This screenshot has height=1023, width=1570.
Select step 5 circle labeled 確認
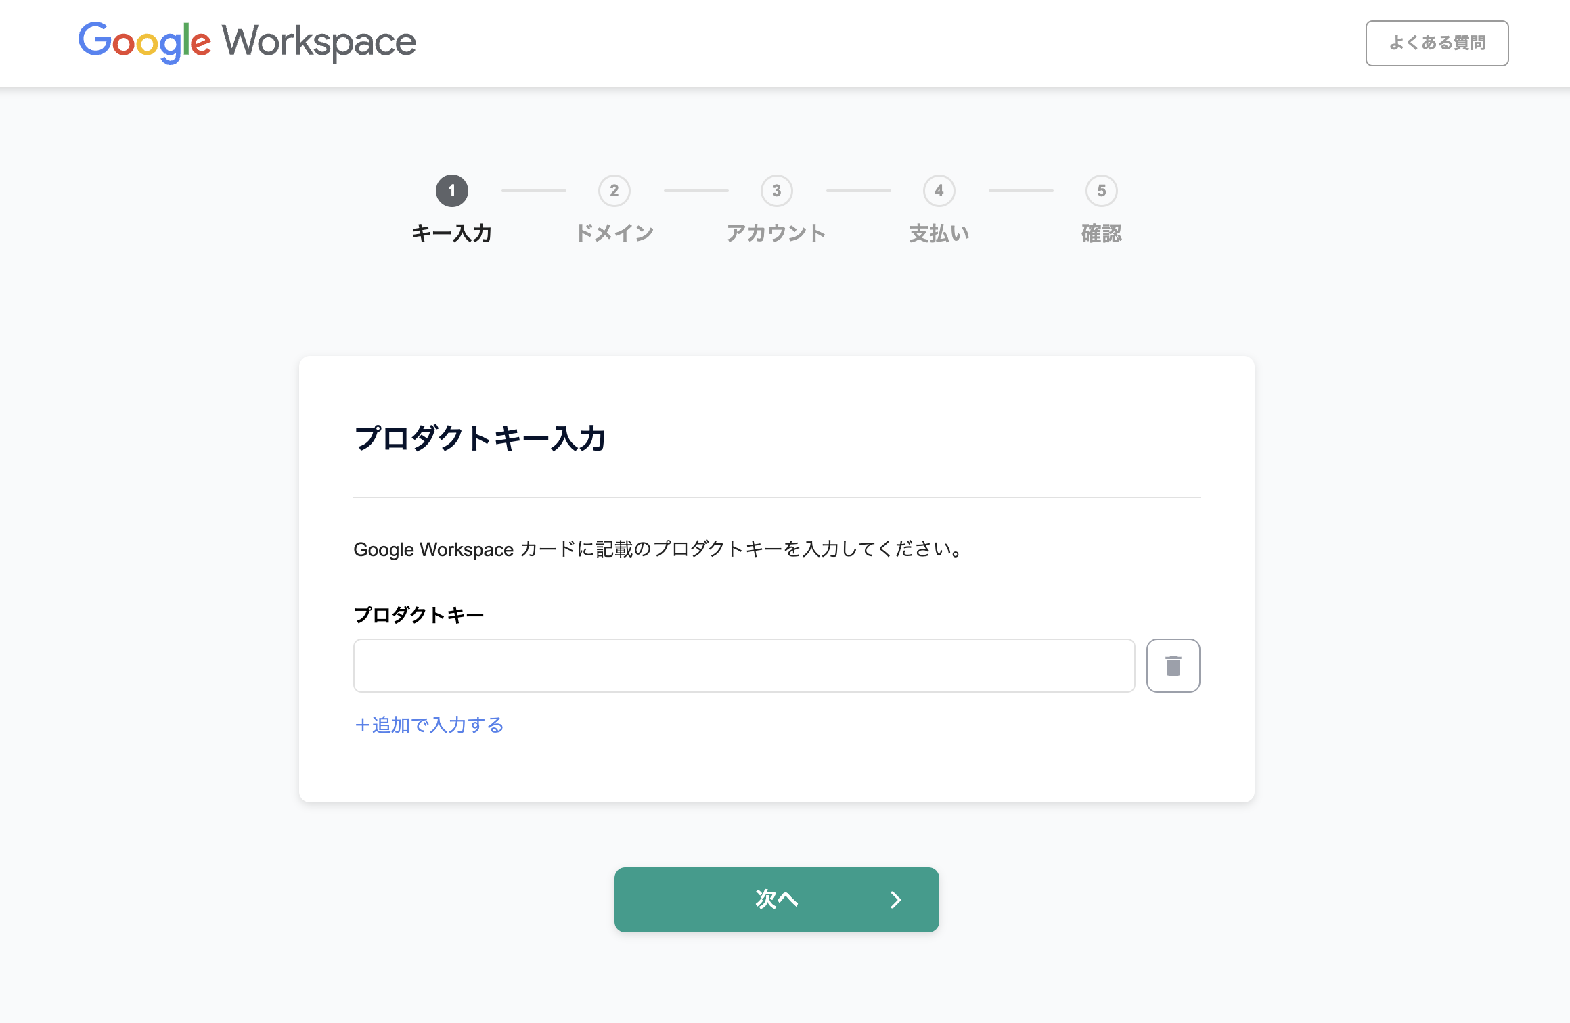click(1102, 191)
